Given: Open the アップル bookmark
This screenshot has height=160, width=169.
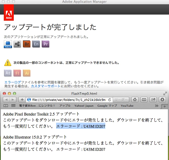Looking at the screenshot, I should tap(65, 106).
